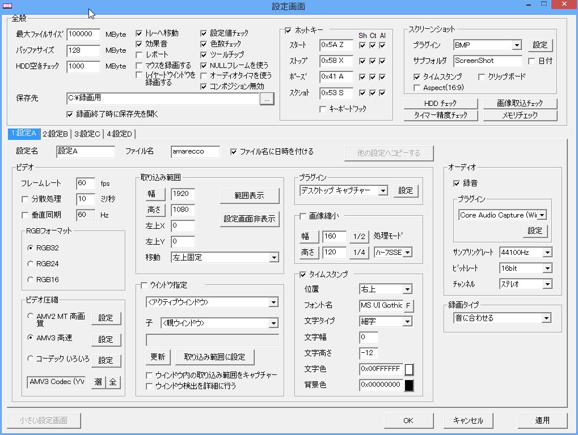
Task: Click the codec select 選 button
Action: 98,382
